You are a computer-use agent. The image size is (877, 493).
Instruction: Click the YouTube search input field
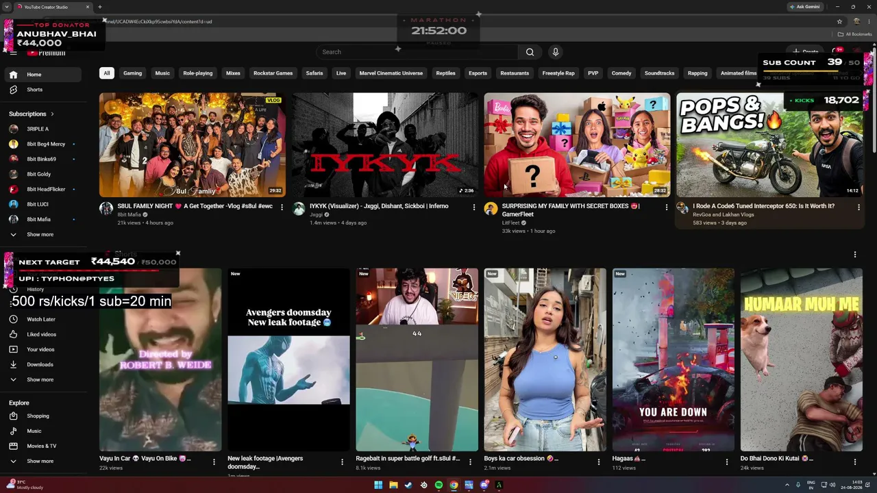[x=418, y=52]
